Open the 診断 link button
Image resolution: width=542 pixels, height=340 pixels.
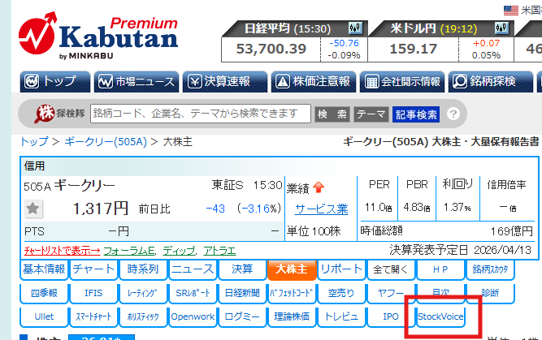click(x=490, y=294)
